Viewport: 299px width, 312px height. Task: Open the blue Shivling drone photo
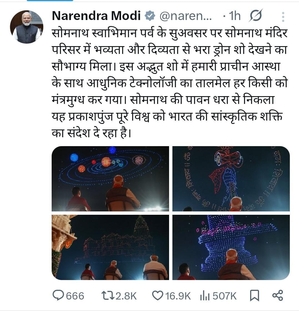(x=231, y=247)
